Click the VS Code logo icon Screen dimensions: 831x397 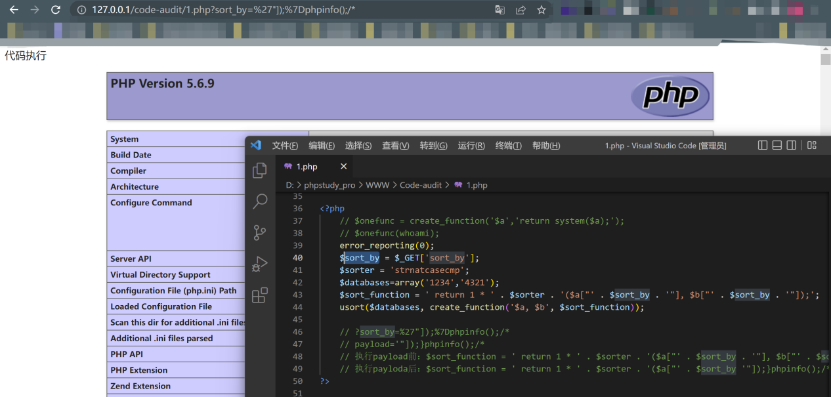pyautogui.click(x=256, y=145)
